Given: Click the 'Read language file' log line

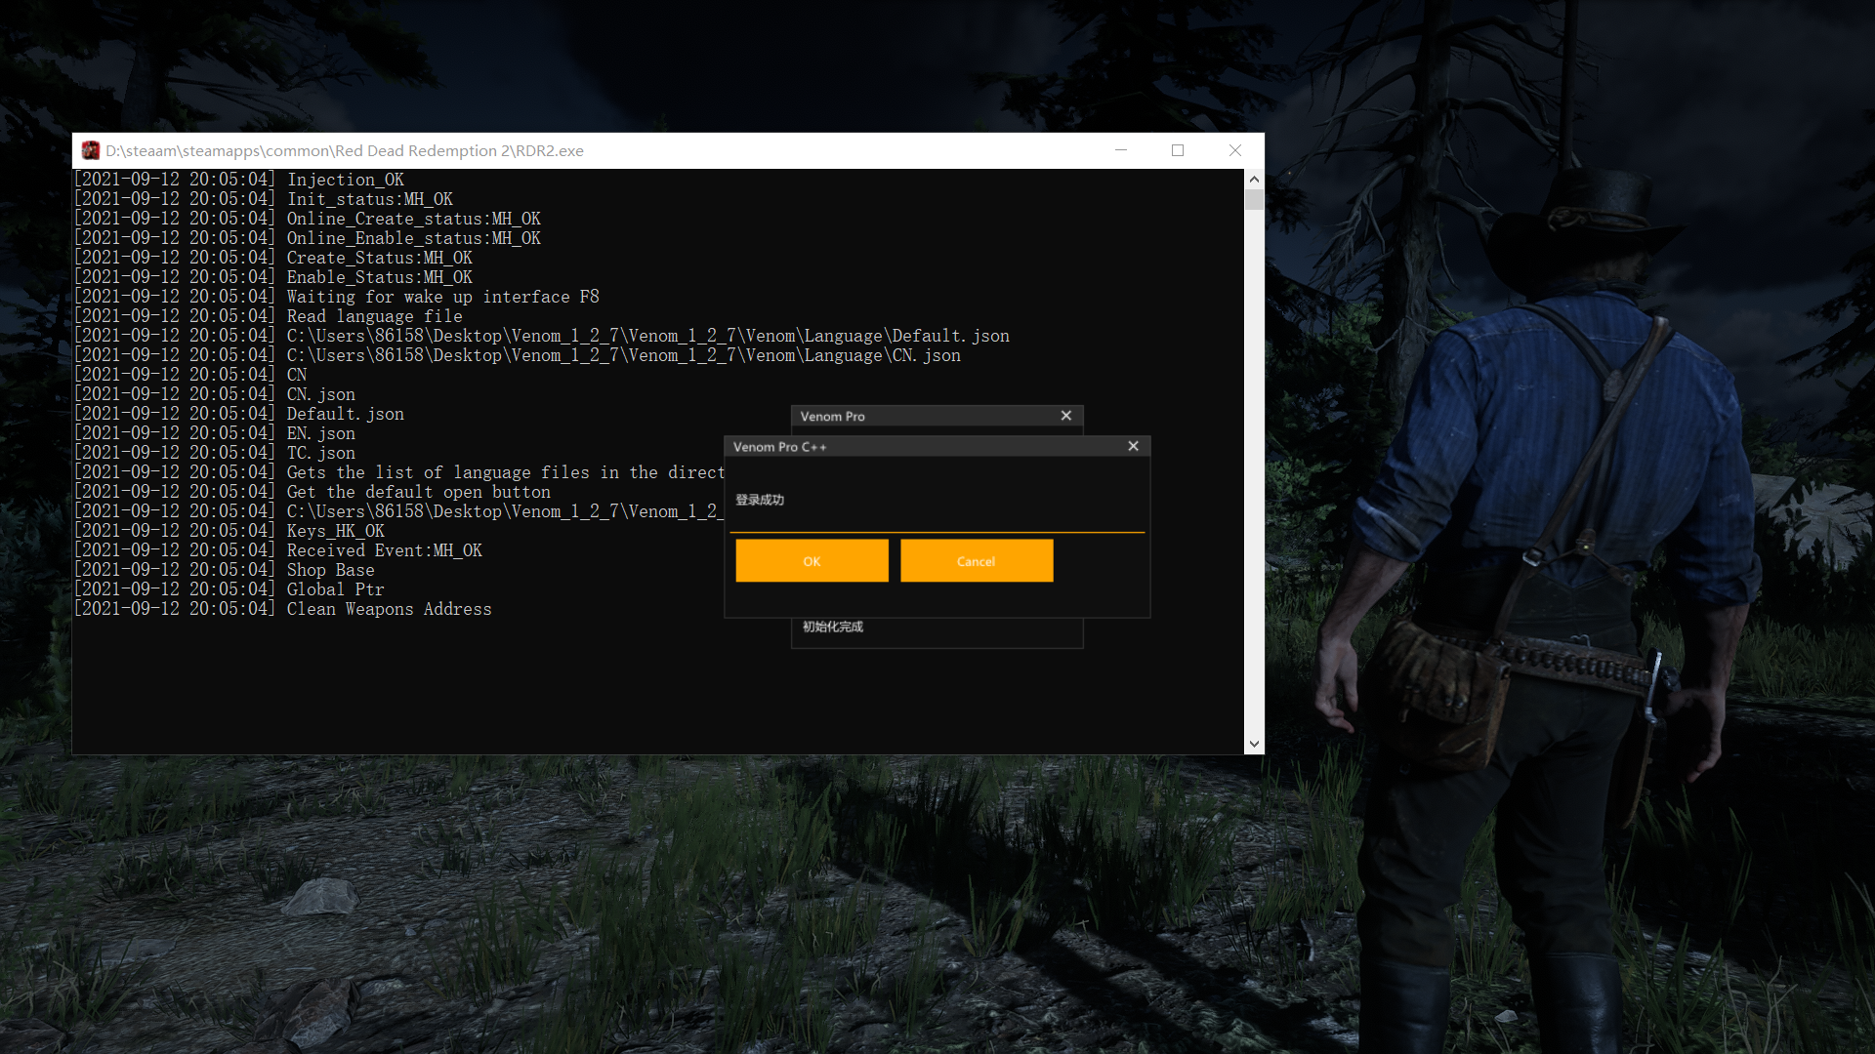Looking at the screenshot, I should coord(269,316).
